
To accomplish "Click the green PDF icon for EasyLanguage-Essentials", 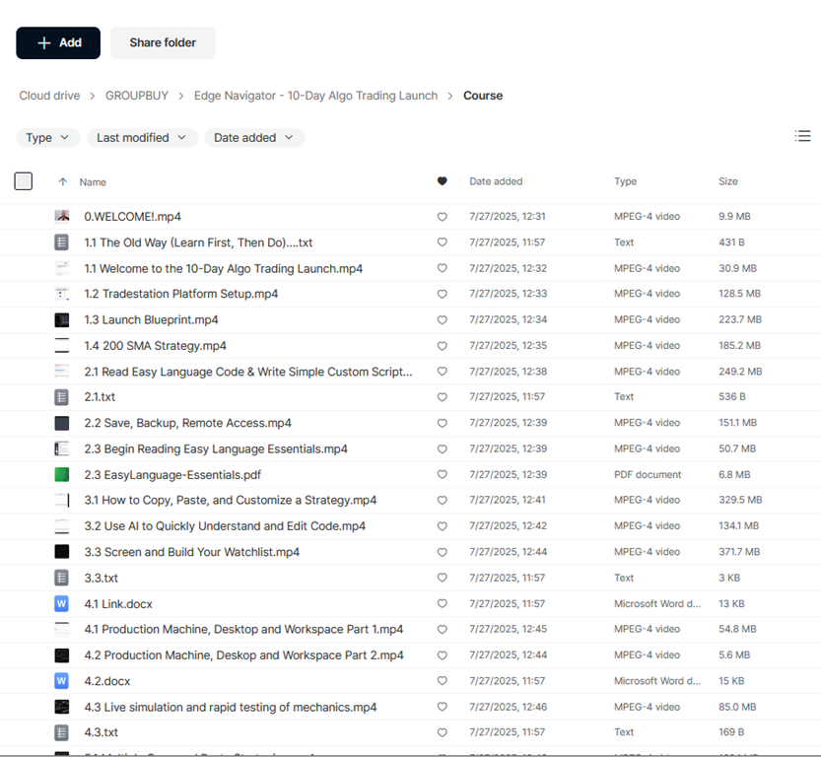I will pyautogui.click(x=62, y=475).
